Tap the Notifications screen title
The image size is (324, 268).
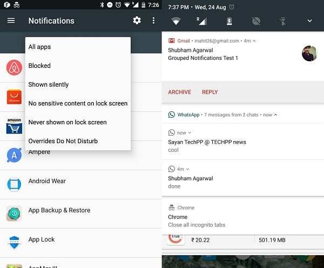51,21
